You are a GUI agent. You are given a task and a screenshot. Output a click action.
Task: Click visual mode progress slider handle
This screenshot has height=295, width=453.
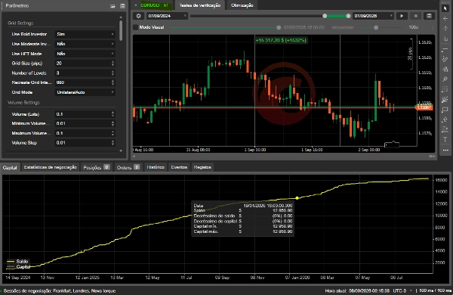coord(279,27)
